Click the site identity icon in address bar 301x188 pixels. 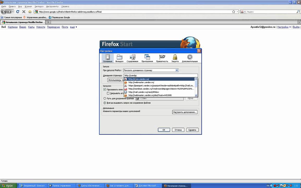[36, 12]
